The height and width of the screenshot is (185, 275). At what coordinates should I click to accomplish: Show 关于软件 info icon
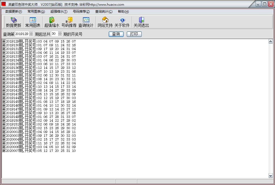[x=122, y=22]
